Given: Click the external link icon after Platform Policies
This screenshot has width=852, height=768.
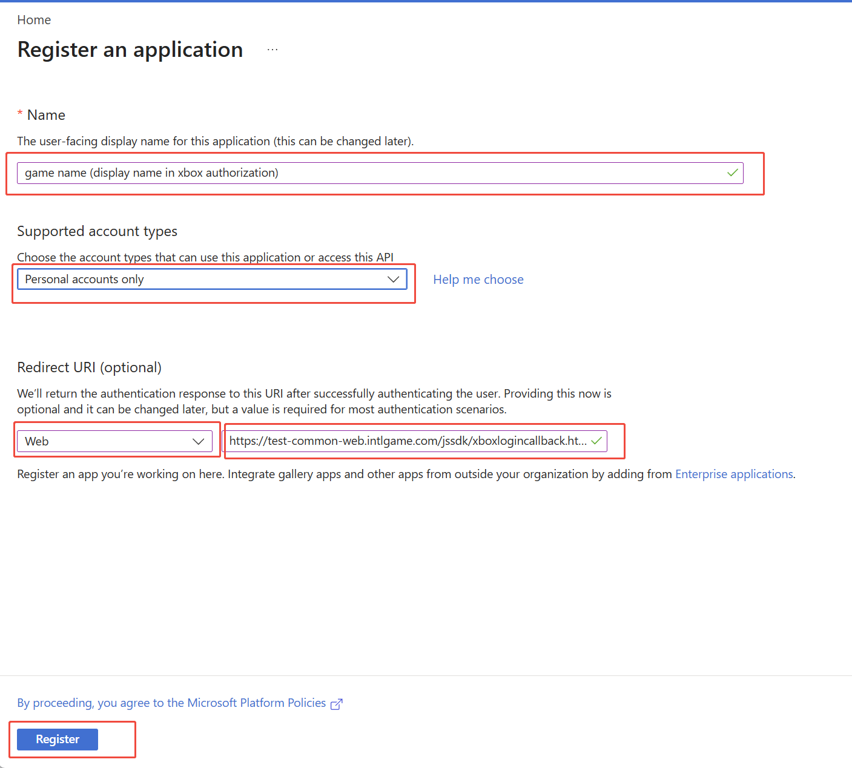Looking at the screenshot, I should 337,704.
